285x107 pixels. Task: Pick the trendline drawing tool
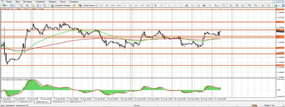pos(181,6)
